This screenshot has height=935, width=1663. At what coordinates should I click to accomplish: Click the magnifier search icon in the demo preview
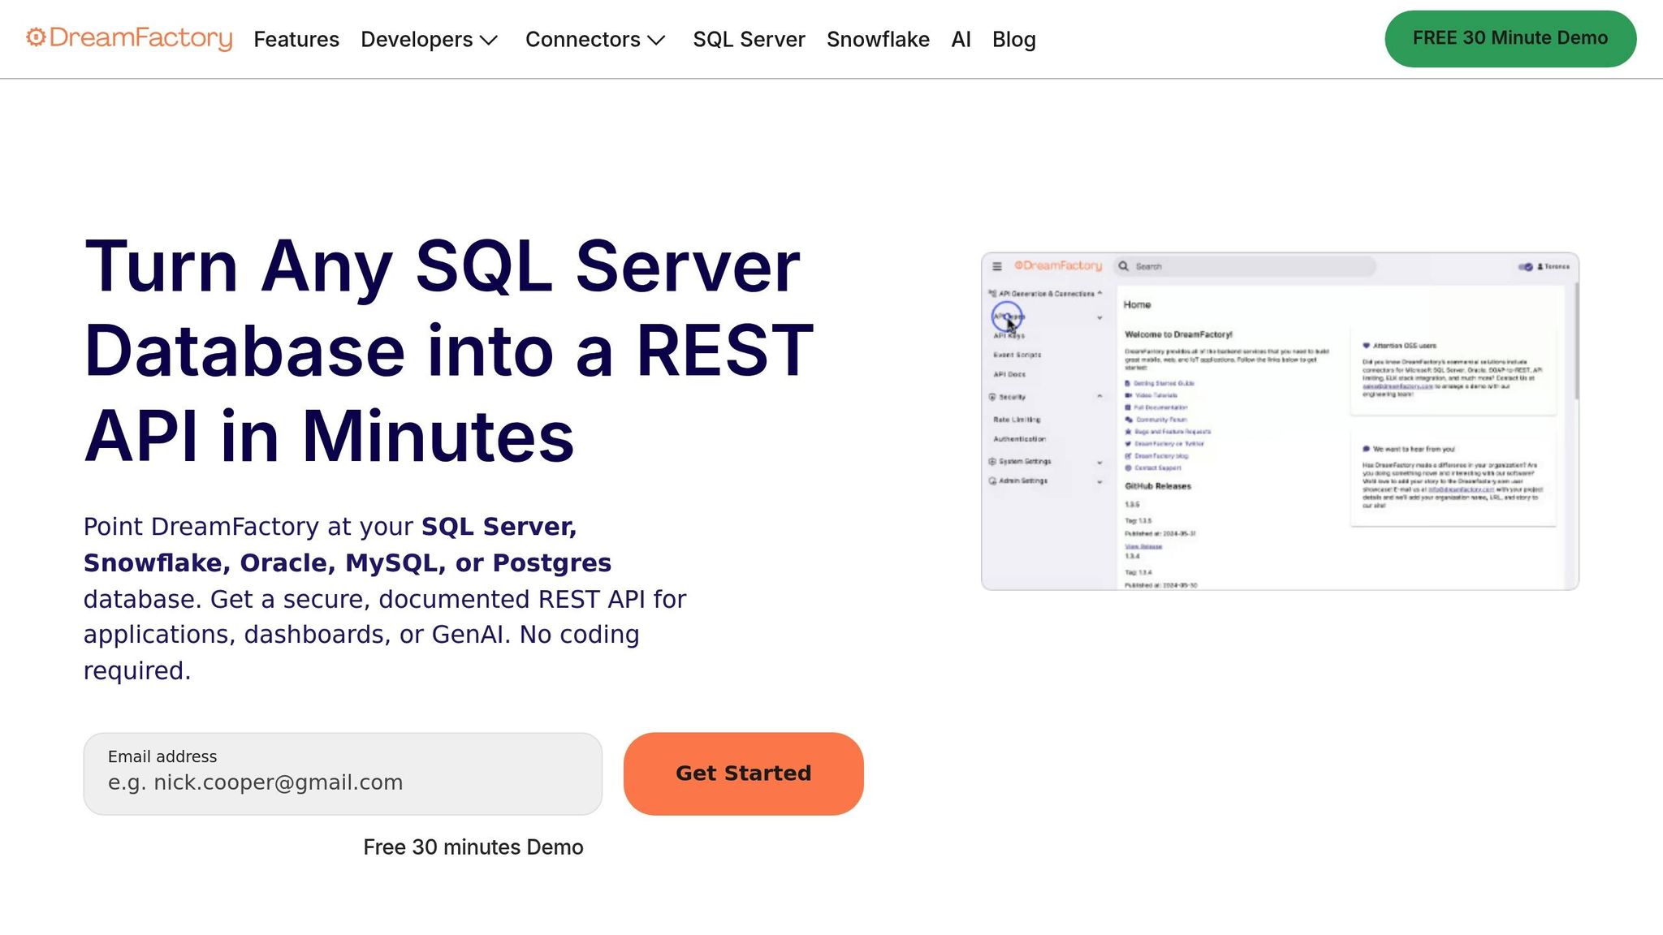pos(1124,266)
